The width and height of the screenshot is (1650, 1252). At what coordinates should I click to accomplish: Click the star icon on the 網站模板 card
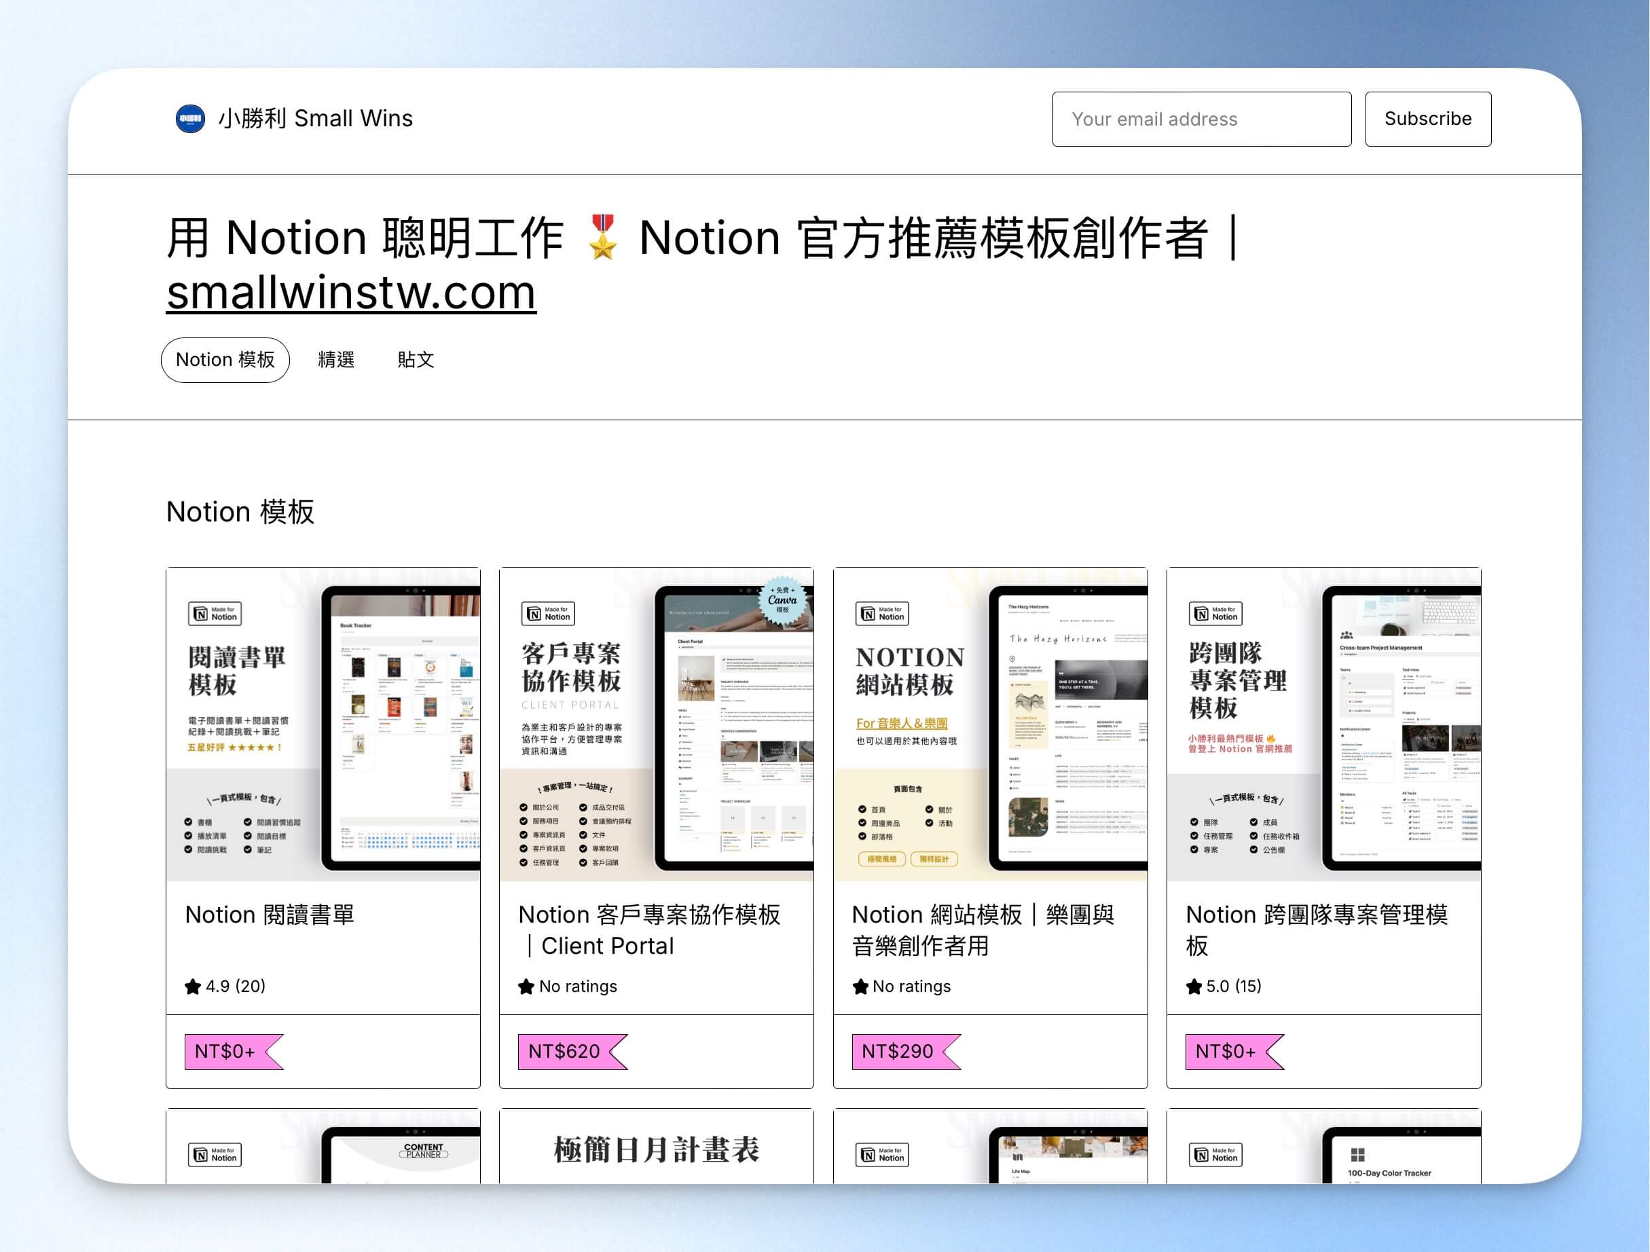pyautogui.click(x=861, y=987)
